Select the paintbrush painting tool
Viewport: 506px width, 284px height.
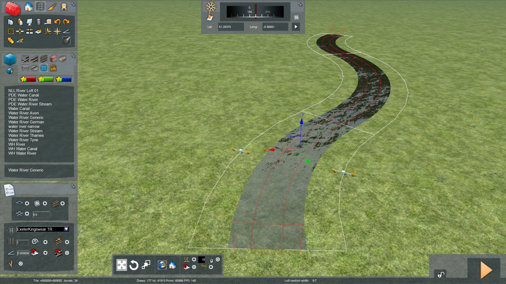[x=52, y=7]
